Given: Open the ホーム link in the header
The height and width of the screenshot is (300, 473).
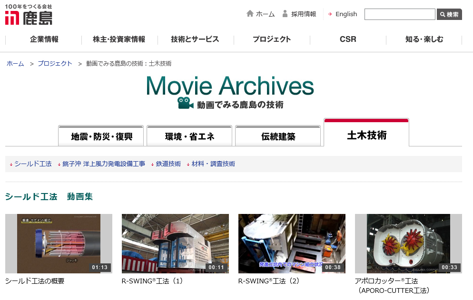Looking at the screenshot, I should click(265, 14).
